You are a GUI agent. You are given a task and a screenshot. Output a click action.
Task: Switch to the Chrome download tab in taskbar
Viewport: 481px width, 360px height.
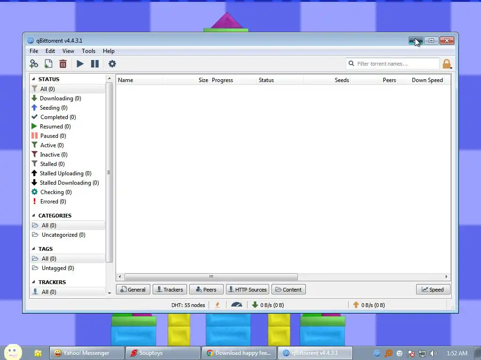tap(239, 353)
